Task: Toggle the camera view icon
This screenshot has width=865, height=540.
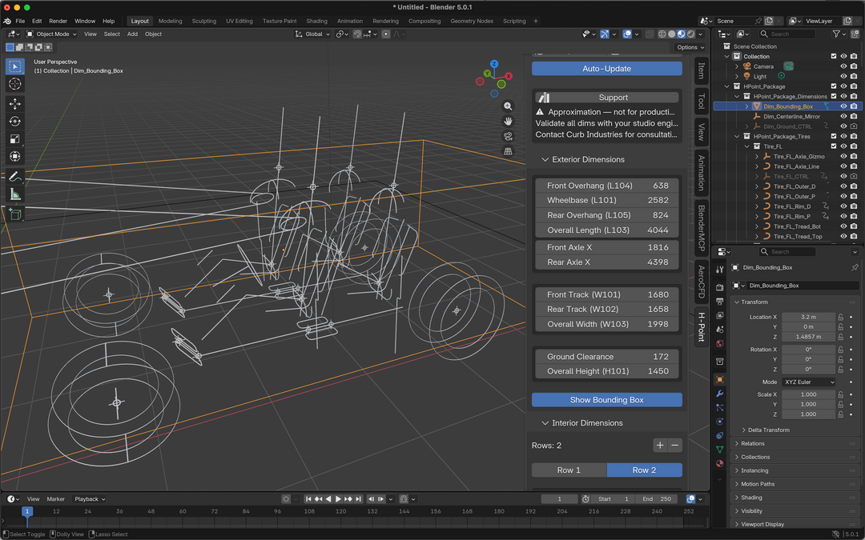Action: tap(508, 136)
